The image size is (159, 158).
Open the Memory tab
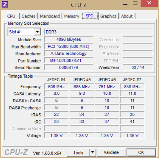(x=72, y=16)
